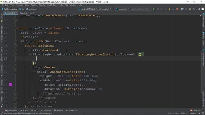Open Device File Explorer side panel
Viewport: 205px width, 115px height.
(203, 97)
